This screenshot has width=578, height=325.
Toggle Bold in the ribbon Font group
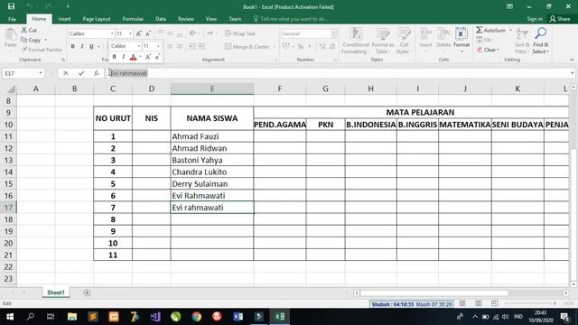pos(72,46)
